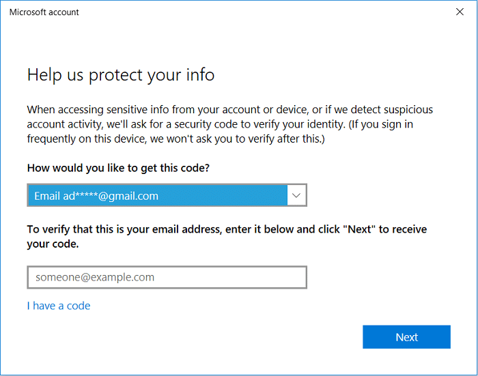Focus the someone@example.com email input field
The height and width of the screenshot is (376, 478).
[x=167, y=277]
